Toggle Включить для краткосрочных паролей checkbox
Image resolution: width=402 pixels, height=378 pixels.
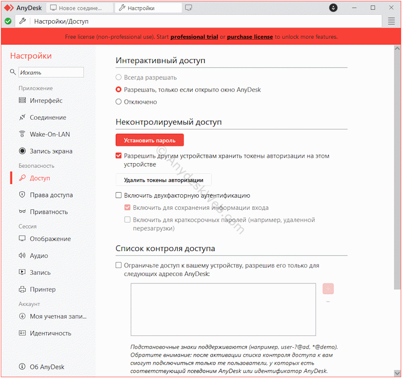pyautogui.click(x=128, y=219)
